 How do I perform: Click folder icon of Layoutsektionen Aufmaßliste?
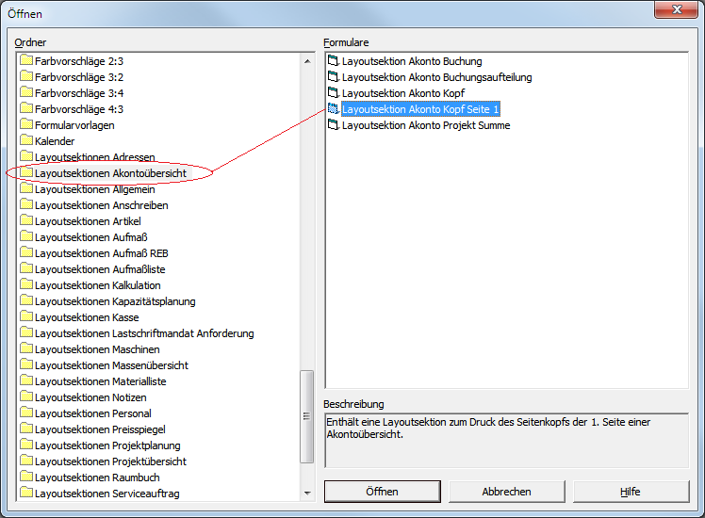point(26,268)
